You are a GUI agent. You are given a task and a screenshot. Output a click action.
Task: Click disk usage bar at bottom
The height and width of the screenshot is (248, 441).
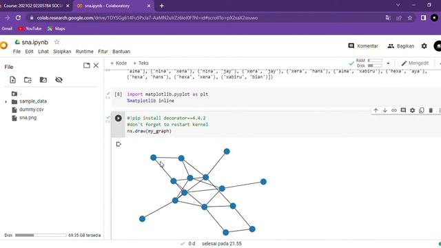(41, 235)
